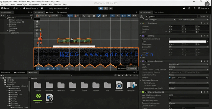212x109 pixels.
Task: Open the GameObject menu
Action: pos(22,4)
